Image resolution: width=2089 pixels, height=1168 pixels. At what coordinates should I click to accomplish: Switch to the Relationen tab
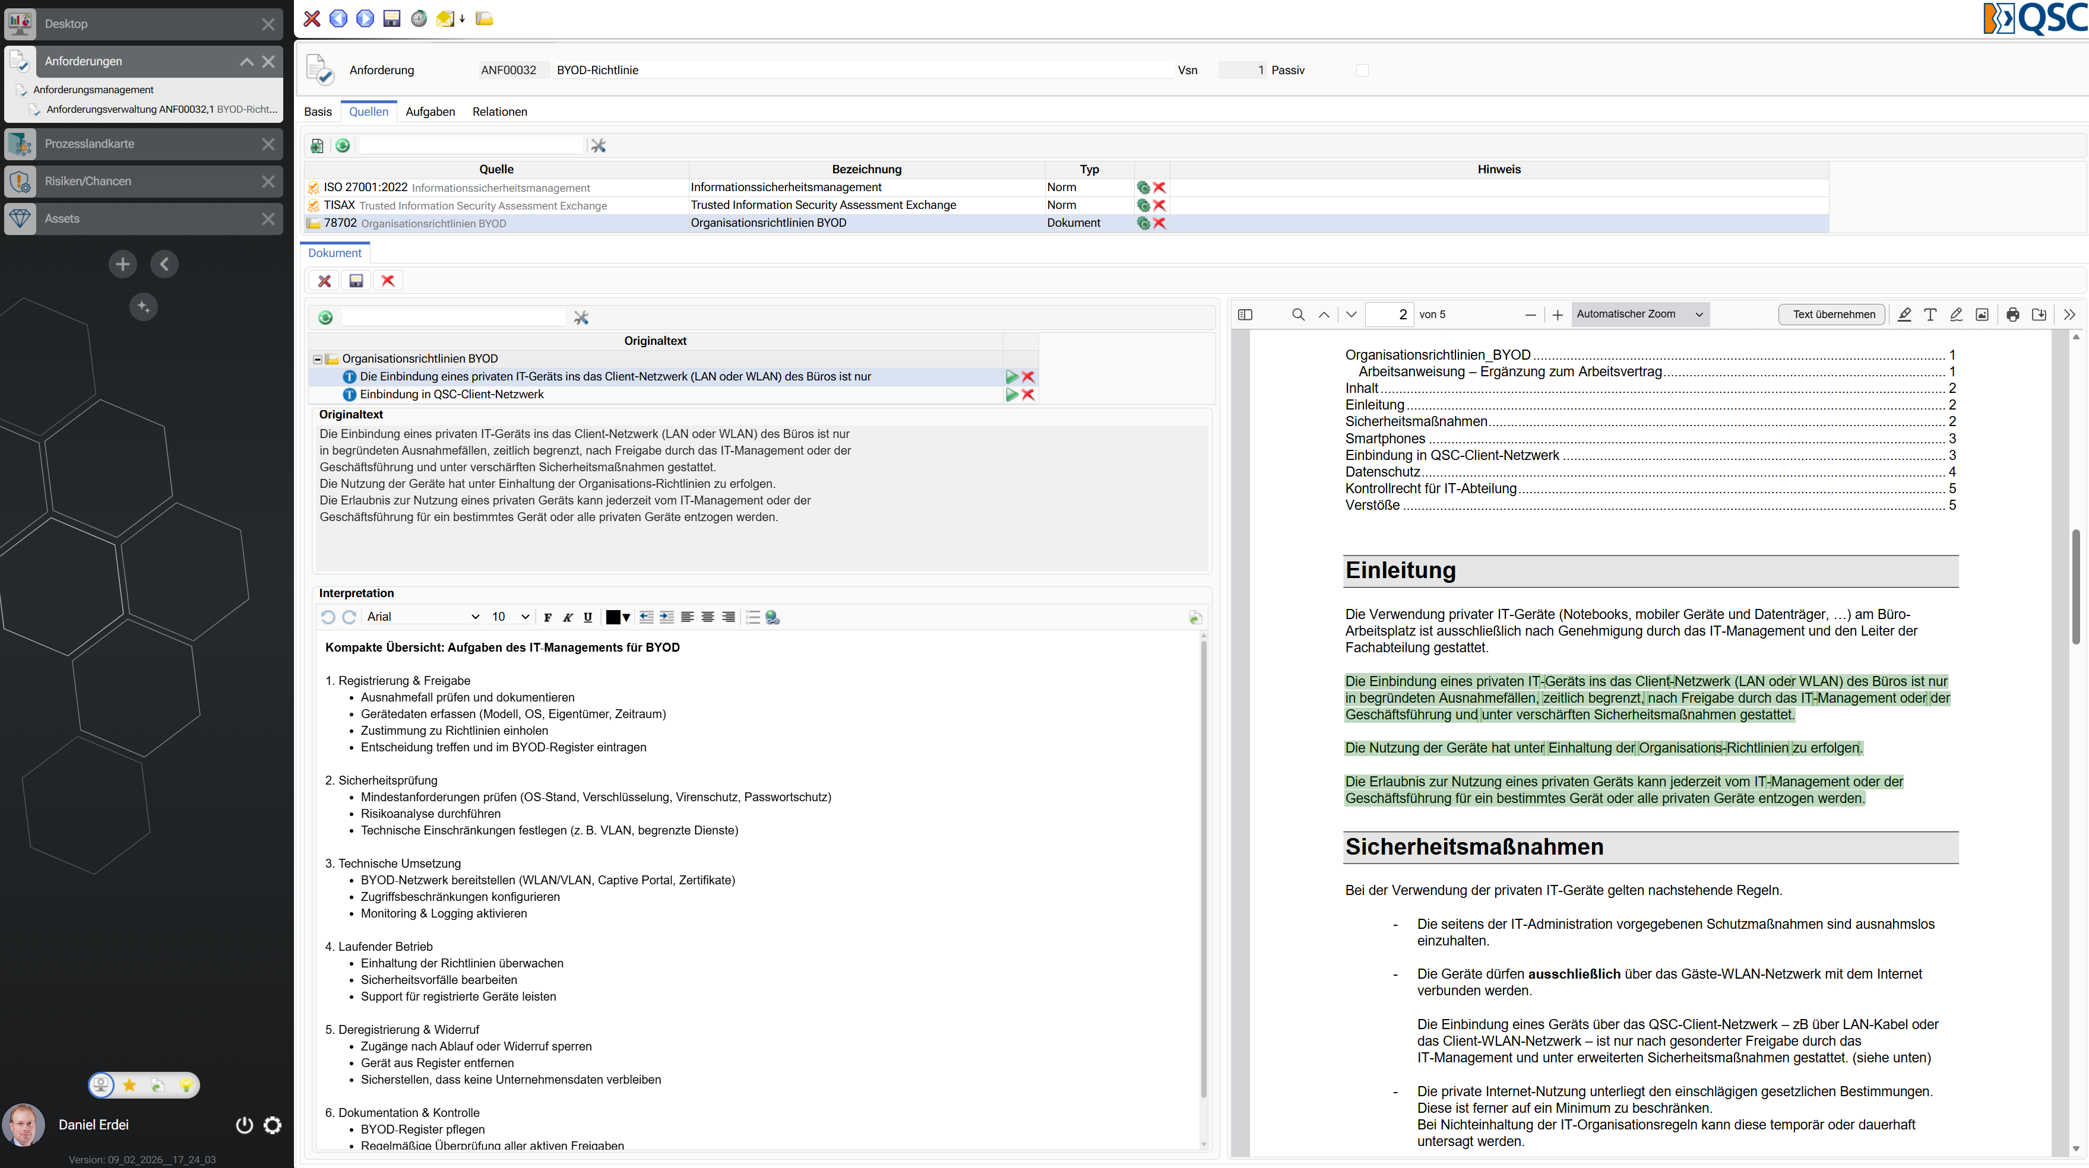click(x=499, y=112)
